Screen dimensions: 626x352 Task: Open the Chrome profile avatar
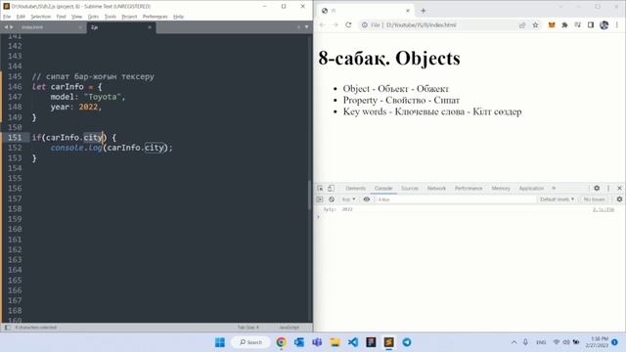(x=604, y=25)
